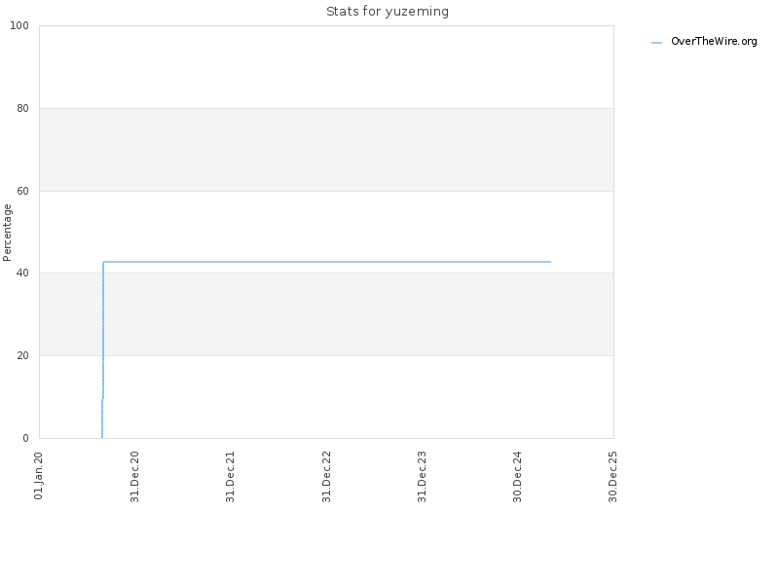Image resolution: width=779 pixels, height=584 pixels.
Task: Click the right end of the blue data line
Action: [550, 262]
